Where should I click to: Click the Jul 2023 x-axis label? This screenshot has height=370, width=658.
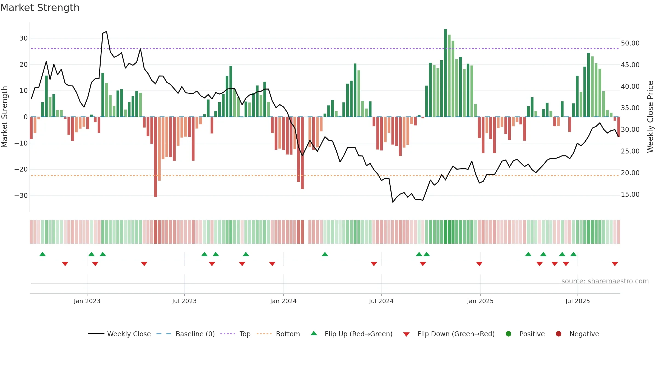pyautogui.click(x=184, y=301)
